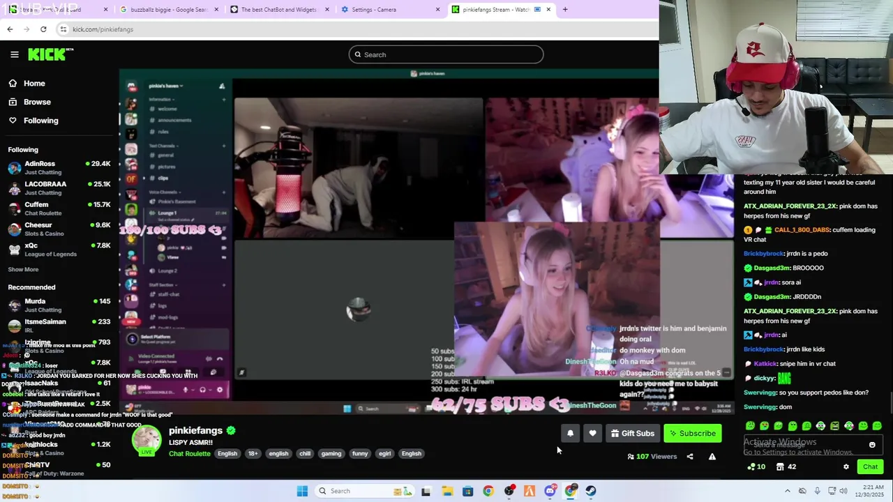Click the Gift Subs button
893x502 pixels.
pyautogui.click(x=632, y=433)
